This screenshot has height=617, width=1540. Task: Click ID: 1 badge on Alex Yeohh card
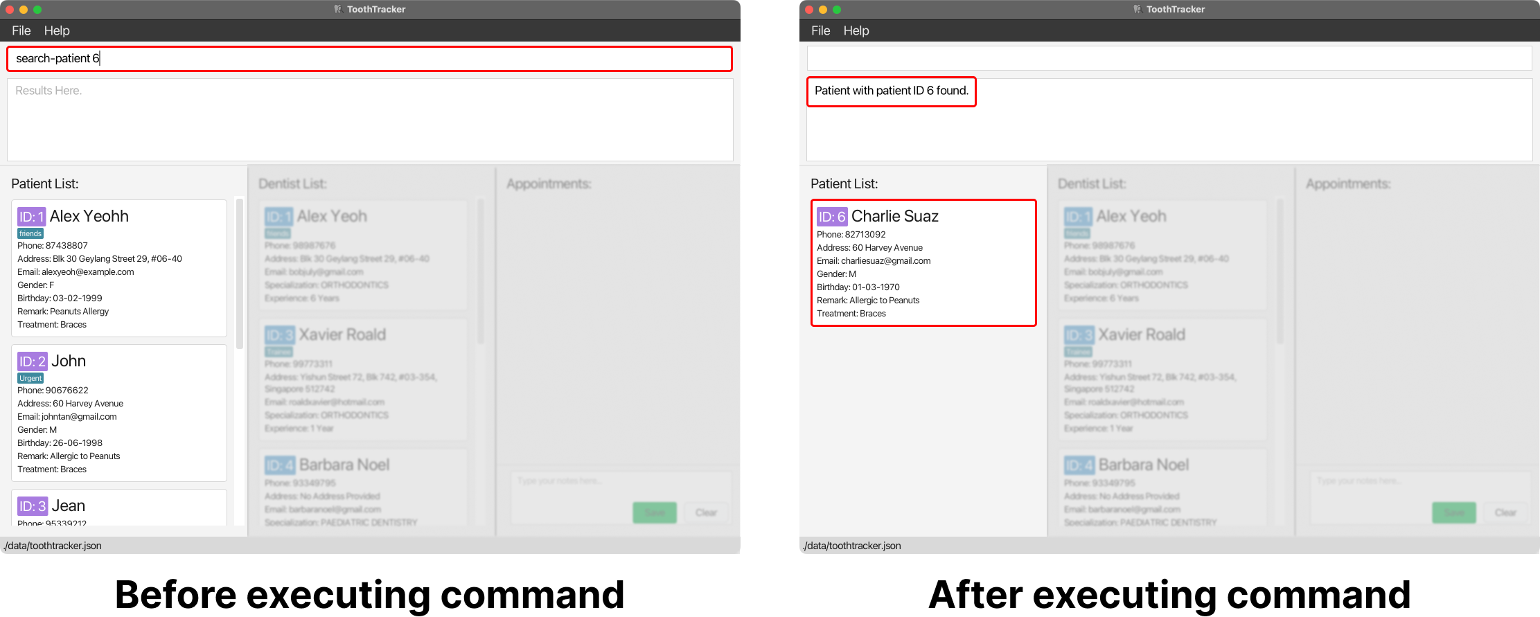(32, 217)
